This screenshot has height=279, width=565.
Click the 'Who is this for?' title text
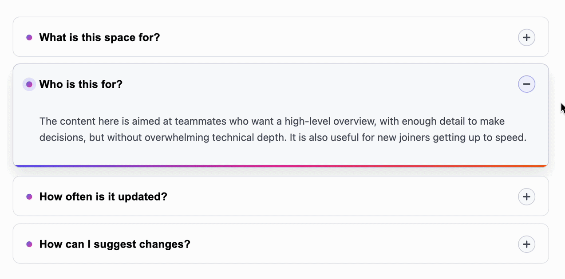pyautogui.click(x=81, y=84)
